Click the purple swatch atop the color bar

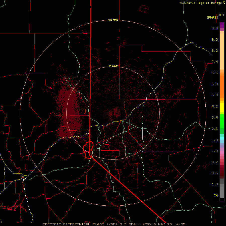click(222, 25)
